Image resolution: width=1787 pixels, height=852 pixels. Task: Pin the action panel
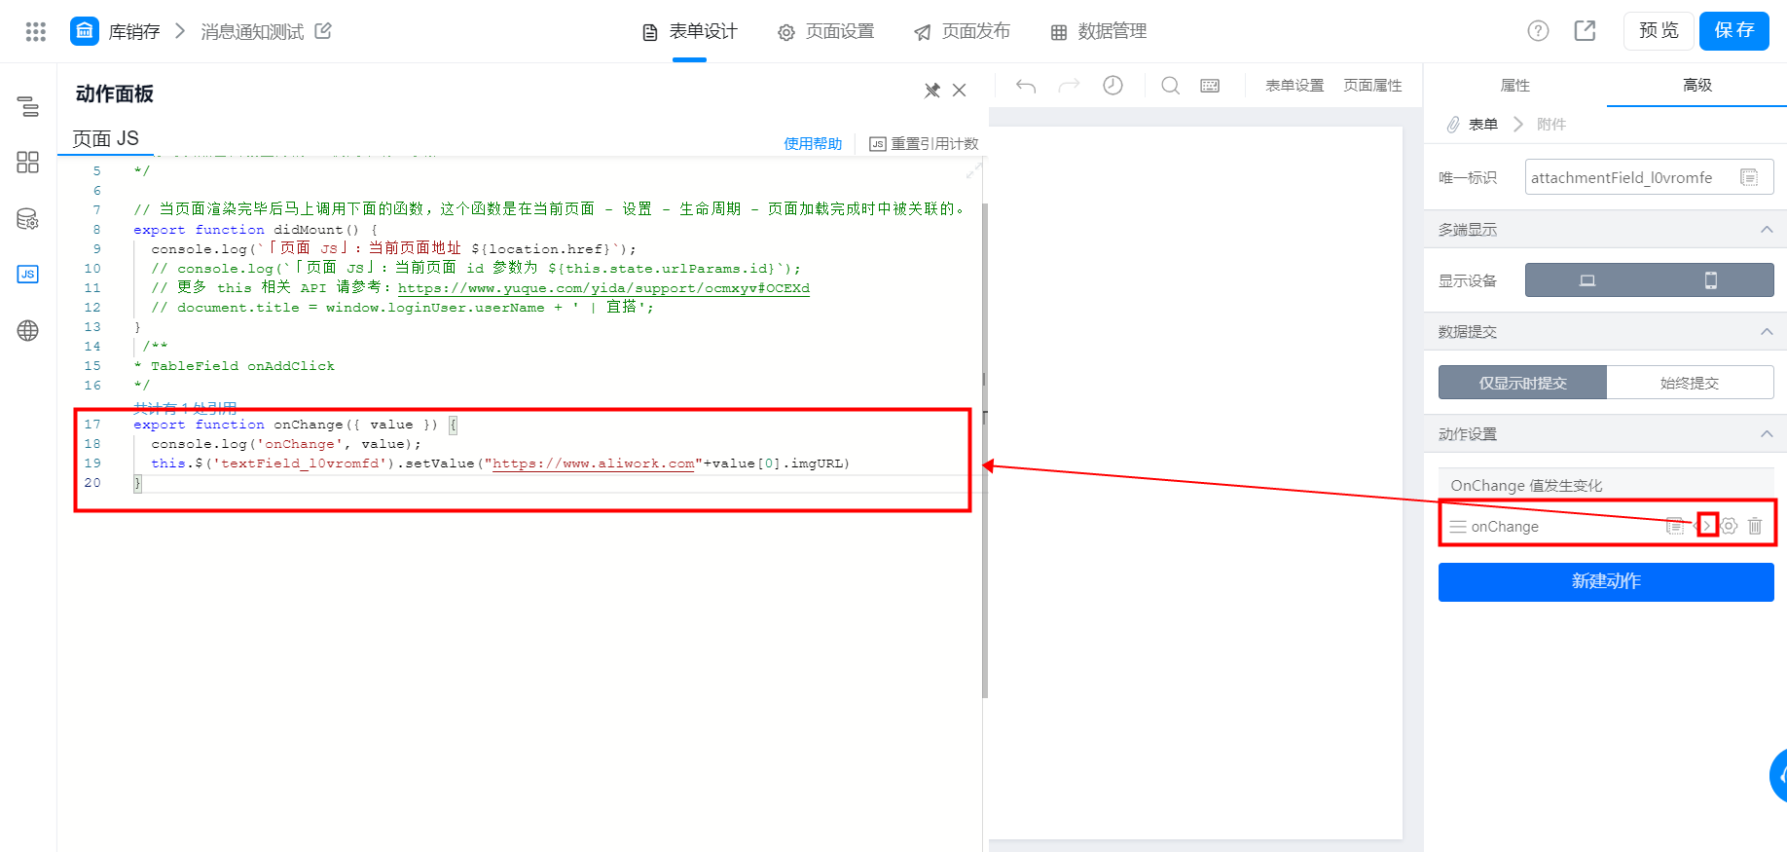click(931, 91)
